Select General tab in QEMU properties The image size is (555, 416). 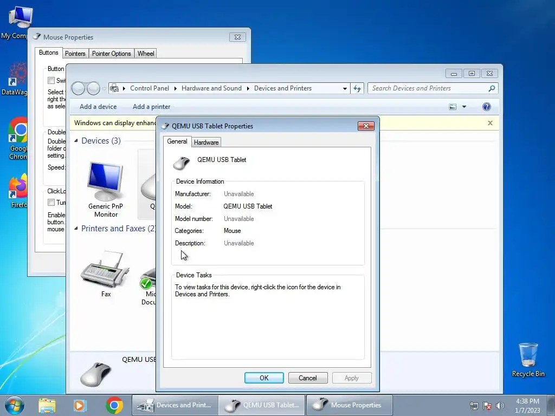pyautogui.click(x=177, y=141)
